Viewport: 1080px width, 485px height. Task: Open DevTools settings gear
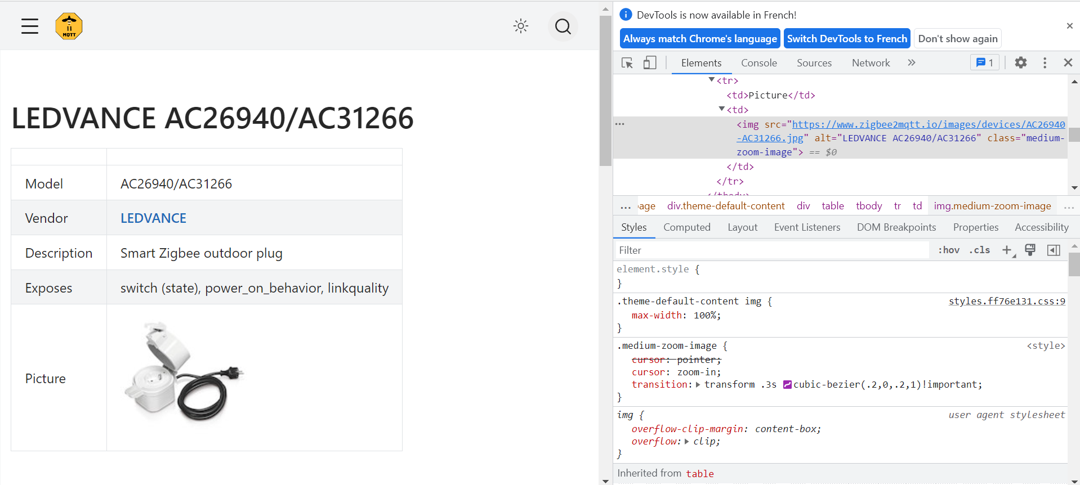tap(1020, 63)
